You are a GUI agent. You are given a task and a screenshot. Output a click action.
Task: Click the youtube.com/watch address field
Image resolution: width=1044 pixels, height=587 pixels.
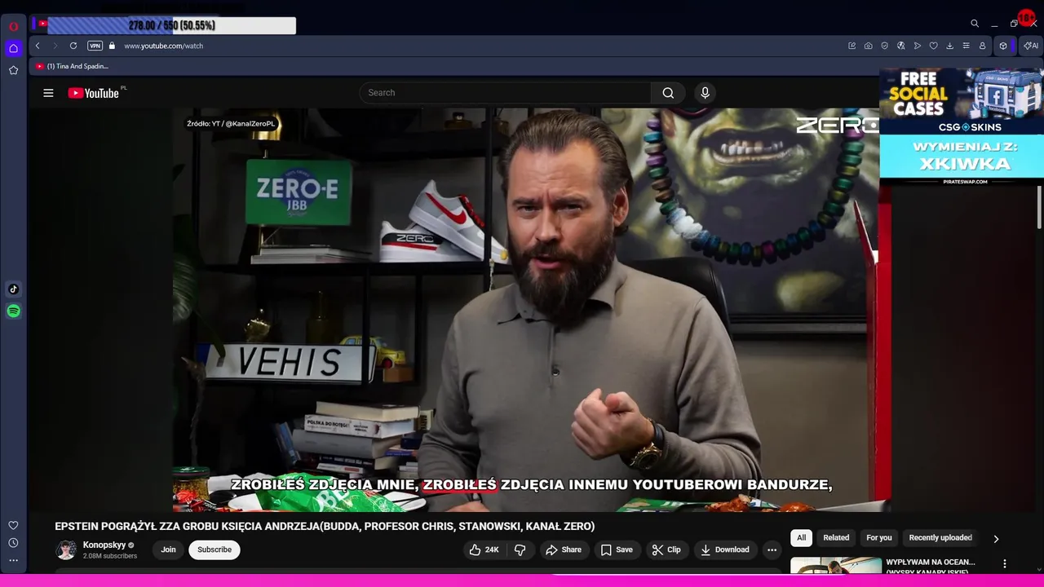(163, 46)
